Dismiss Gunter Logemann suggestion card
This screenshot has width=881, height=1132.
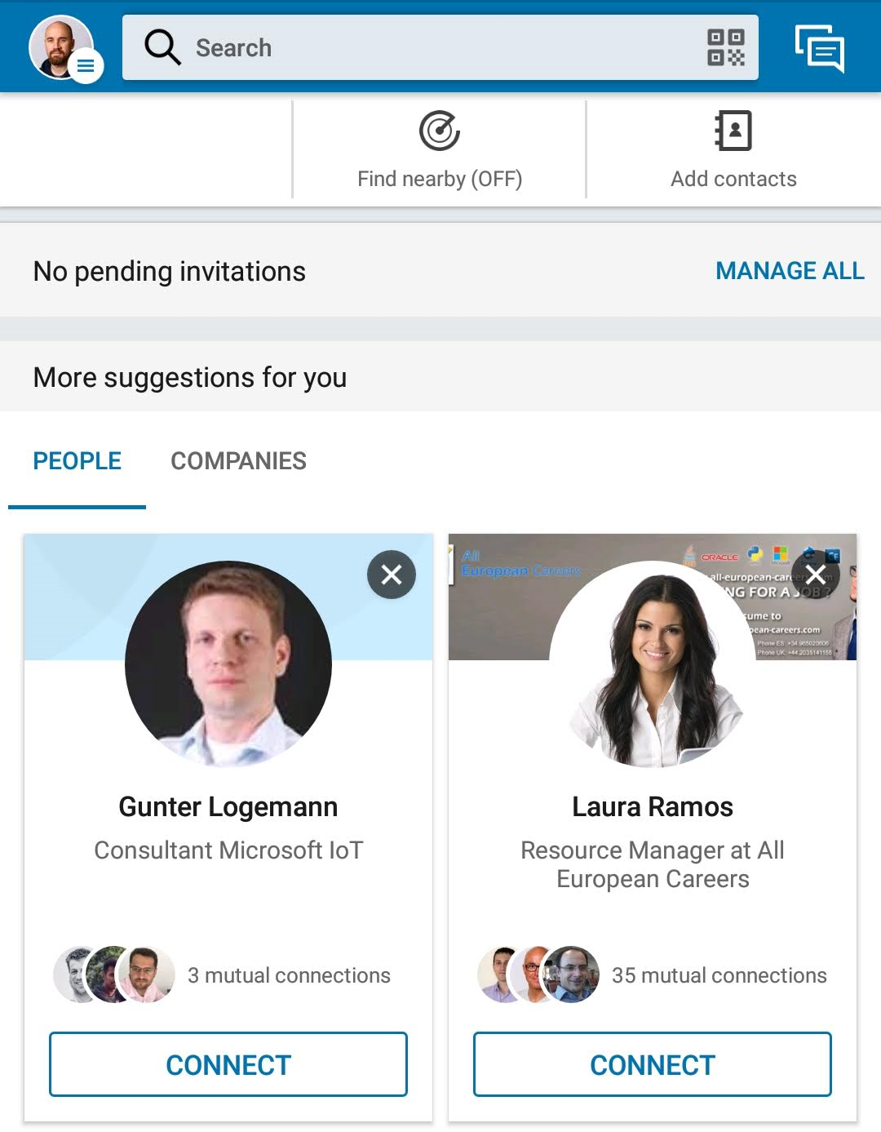(x=392, y=575)
